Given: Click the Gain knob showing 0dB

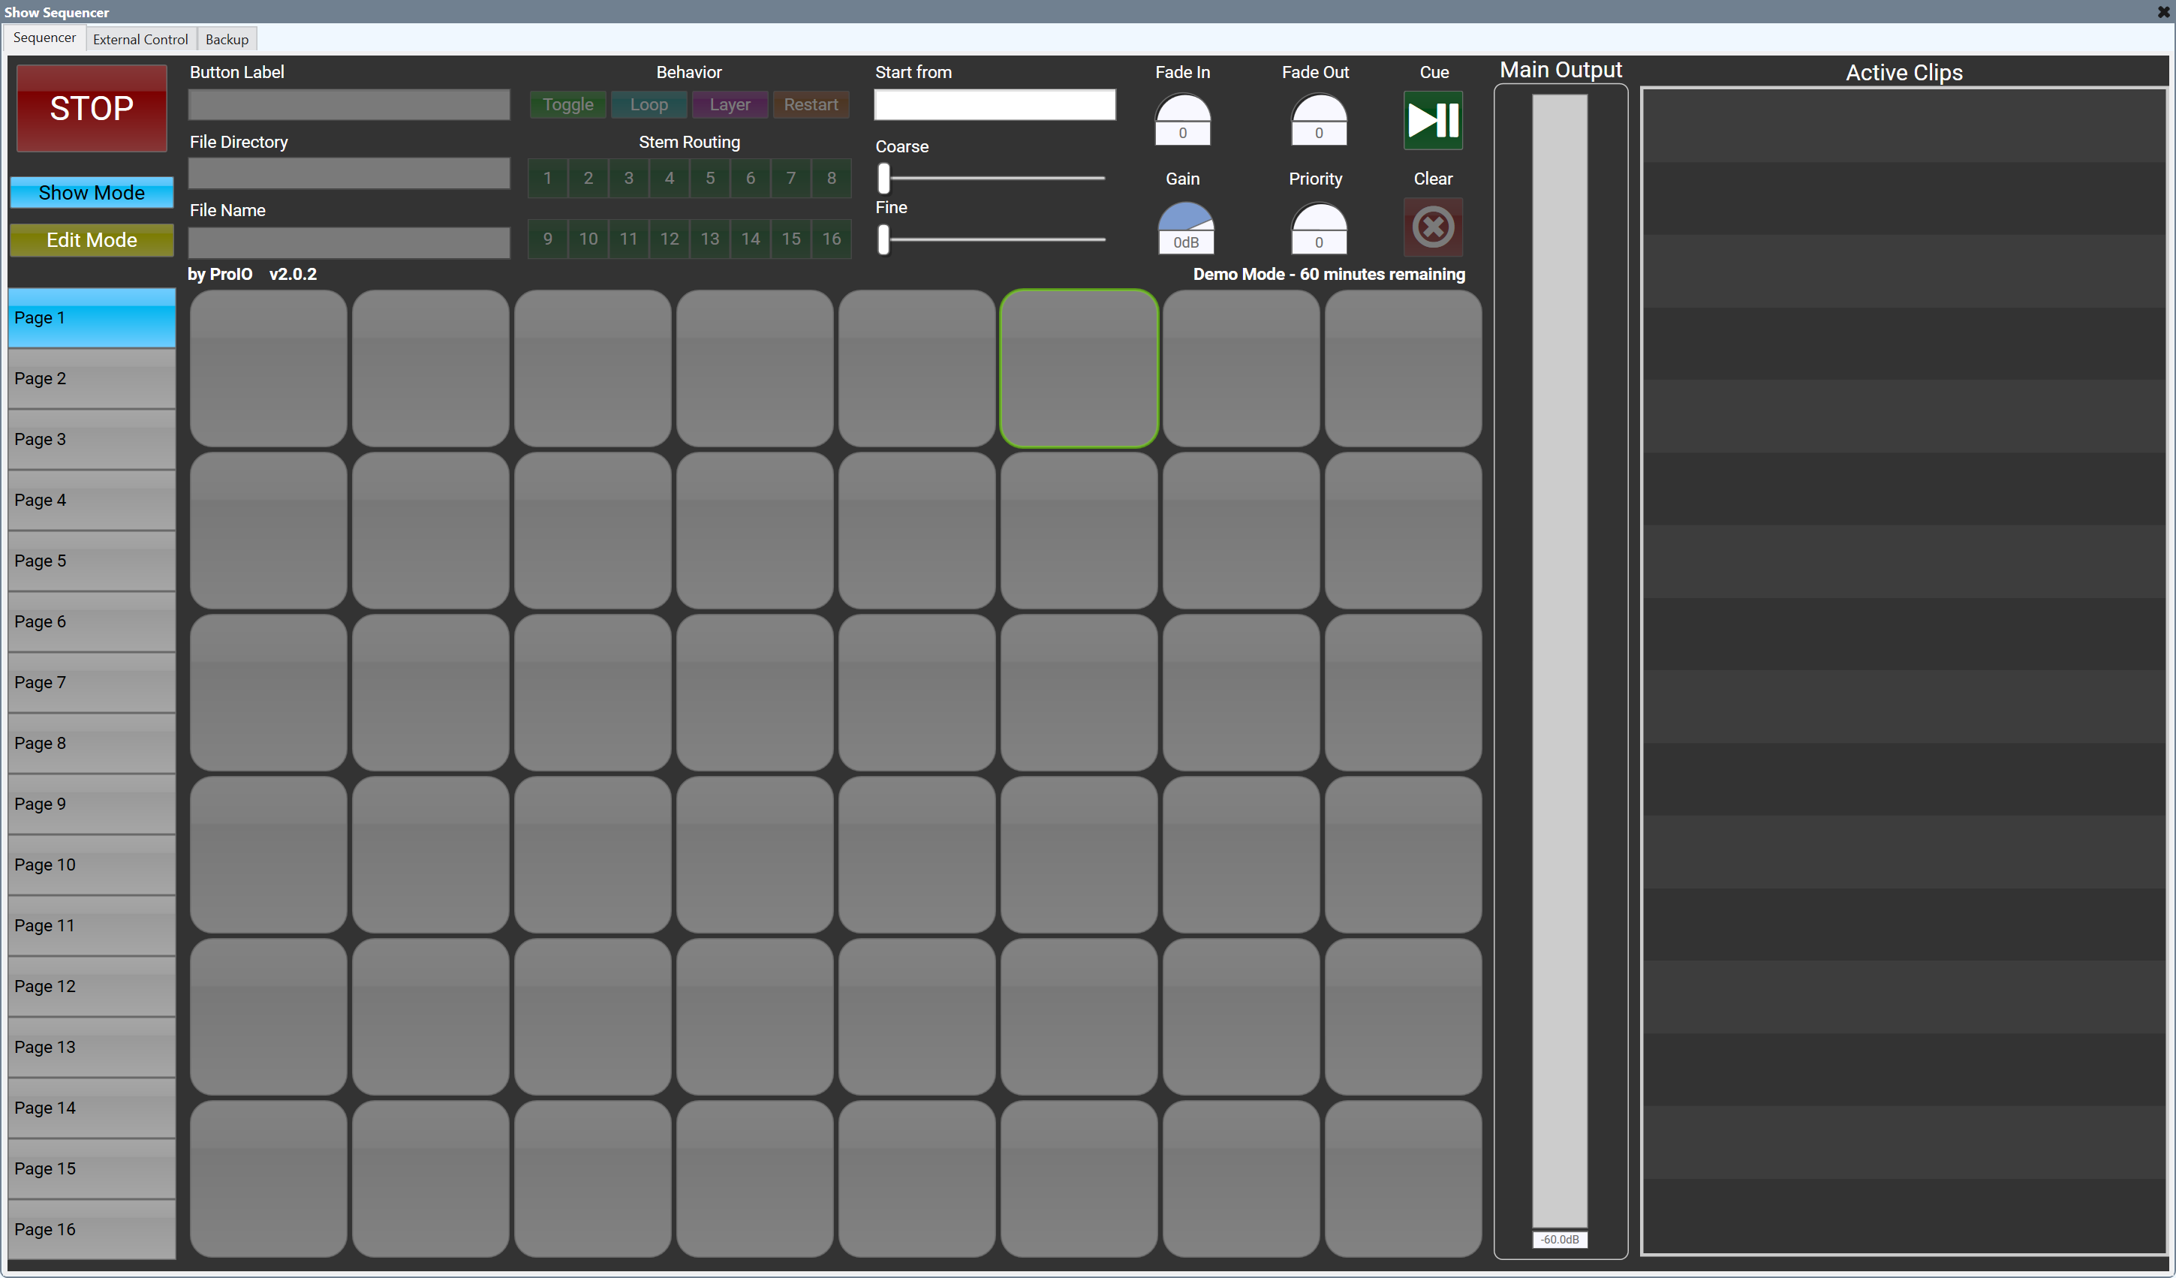Looking at the screenshot, I should coord(1184,226).
